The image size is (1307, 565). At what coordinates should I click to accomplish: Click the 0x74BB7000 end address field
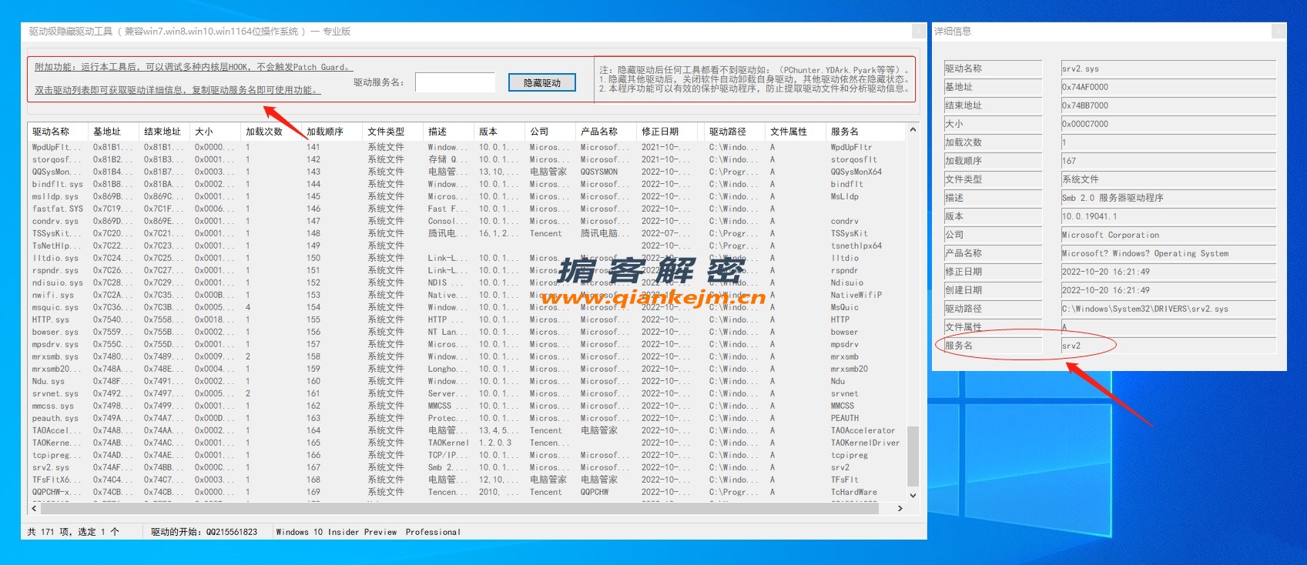[x=1168, y=105]
